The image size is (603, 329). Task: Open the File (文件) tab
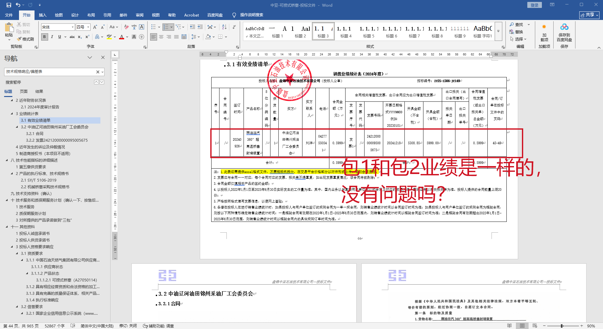click(9, 15)
